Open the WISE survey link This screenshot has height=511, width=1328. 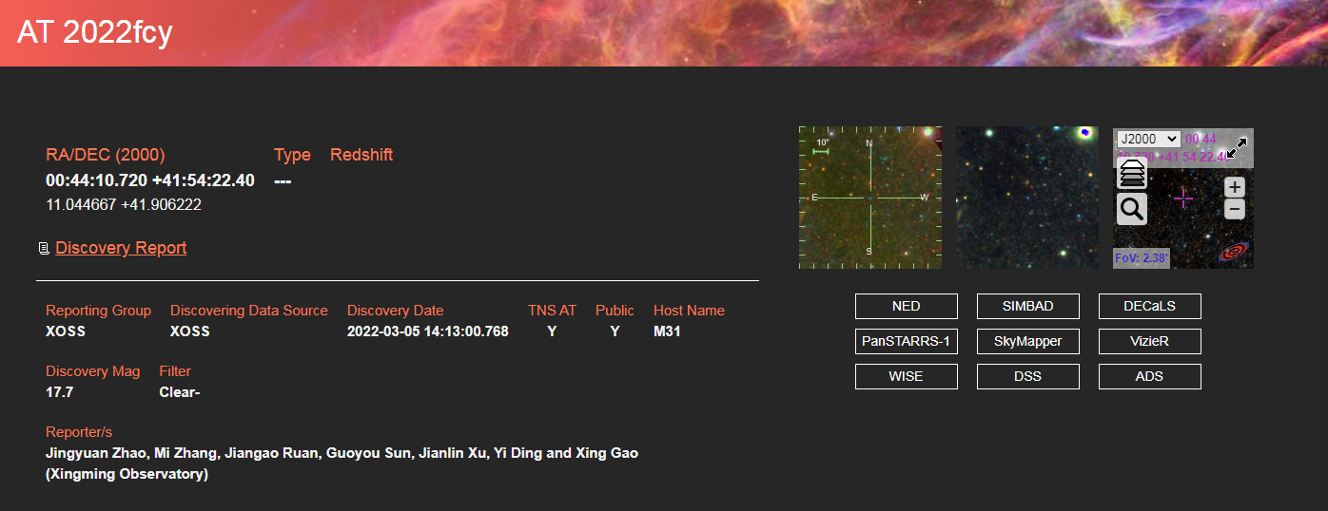tap(906, 376)
